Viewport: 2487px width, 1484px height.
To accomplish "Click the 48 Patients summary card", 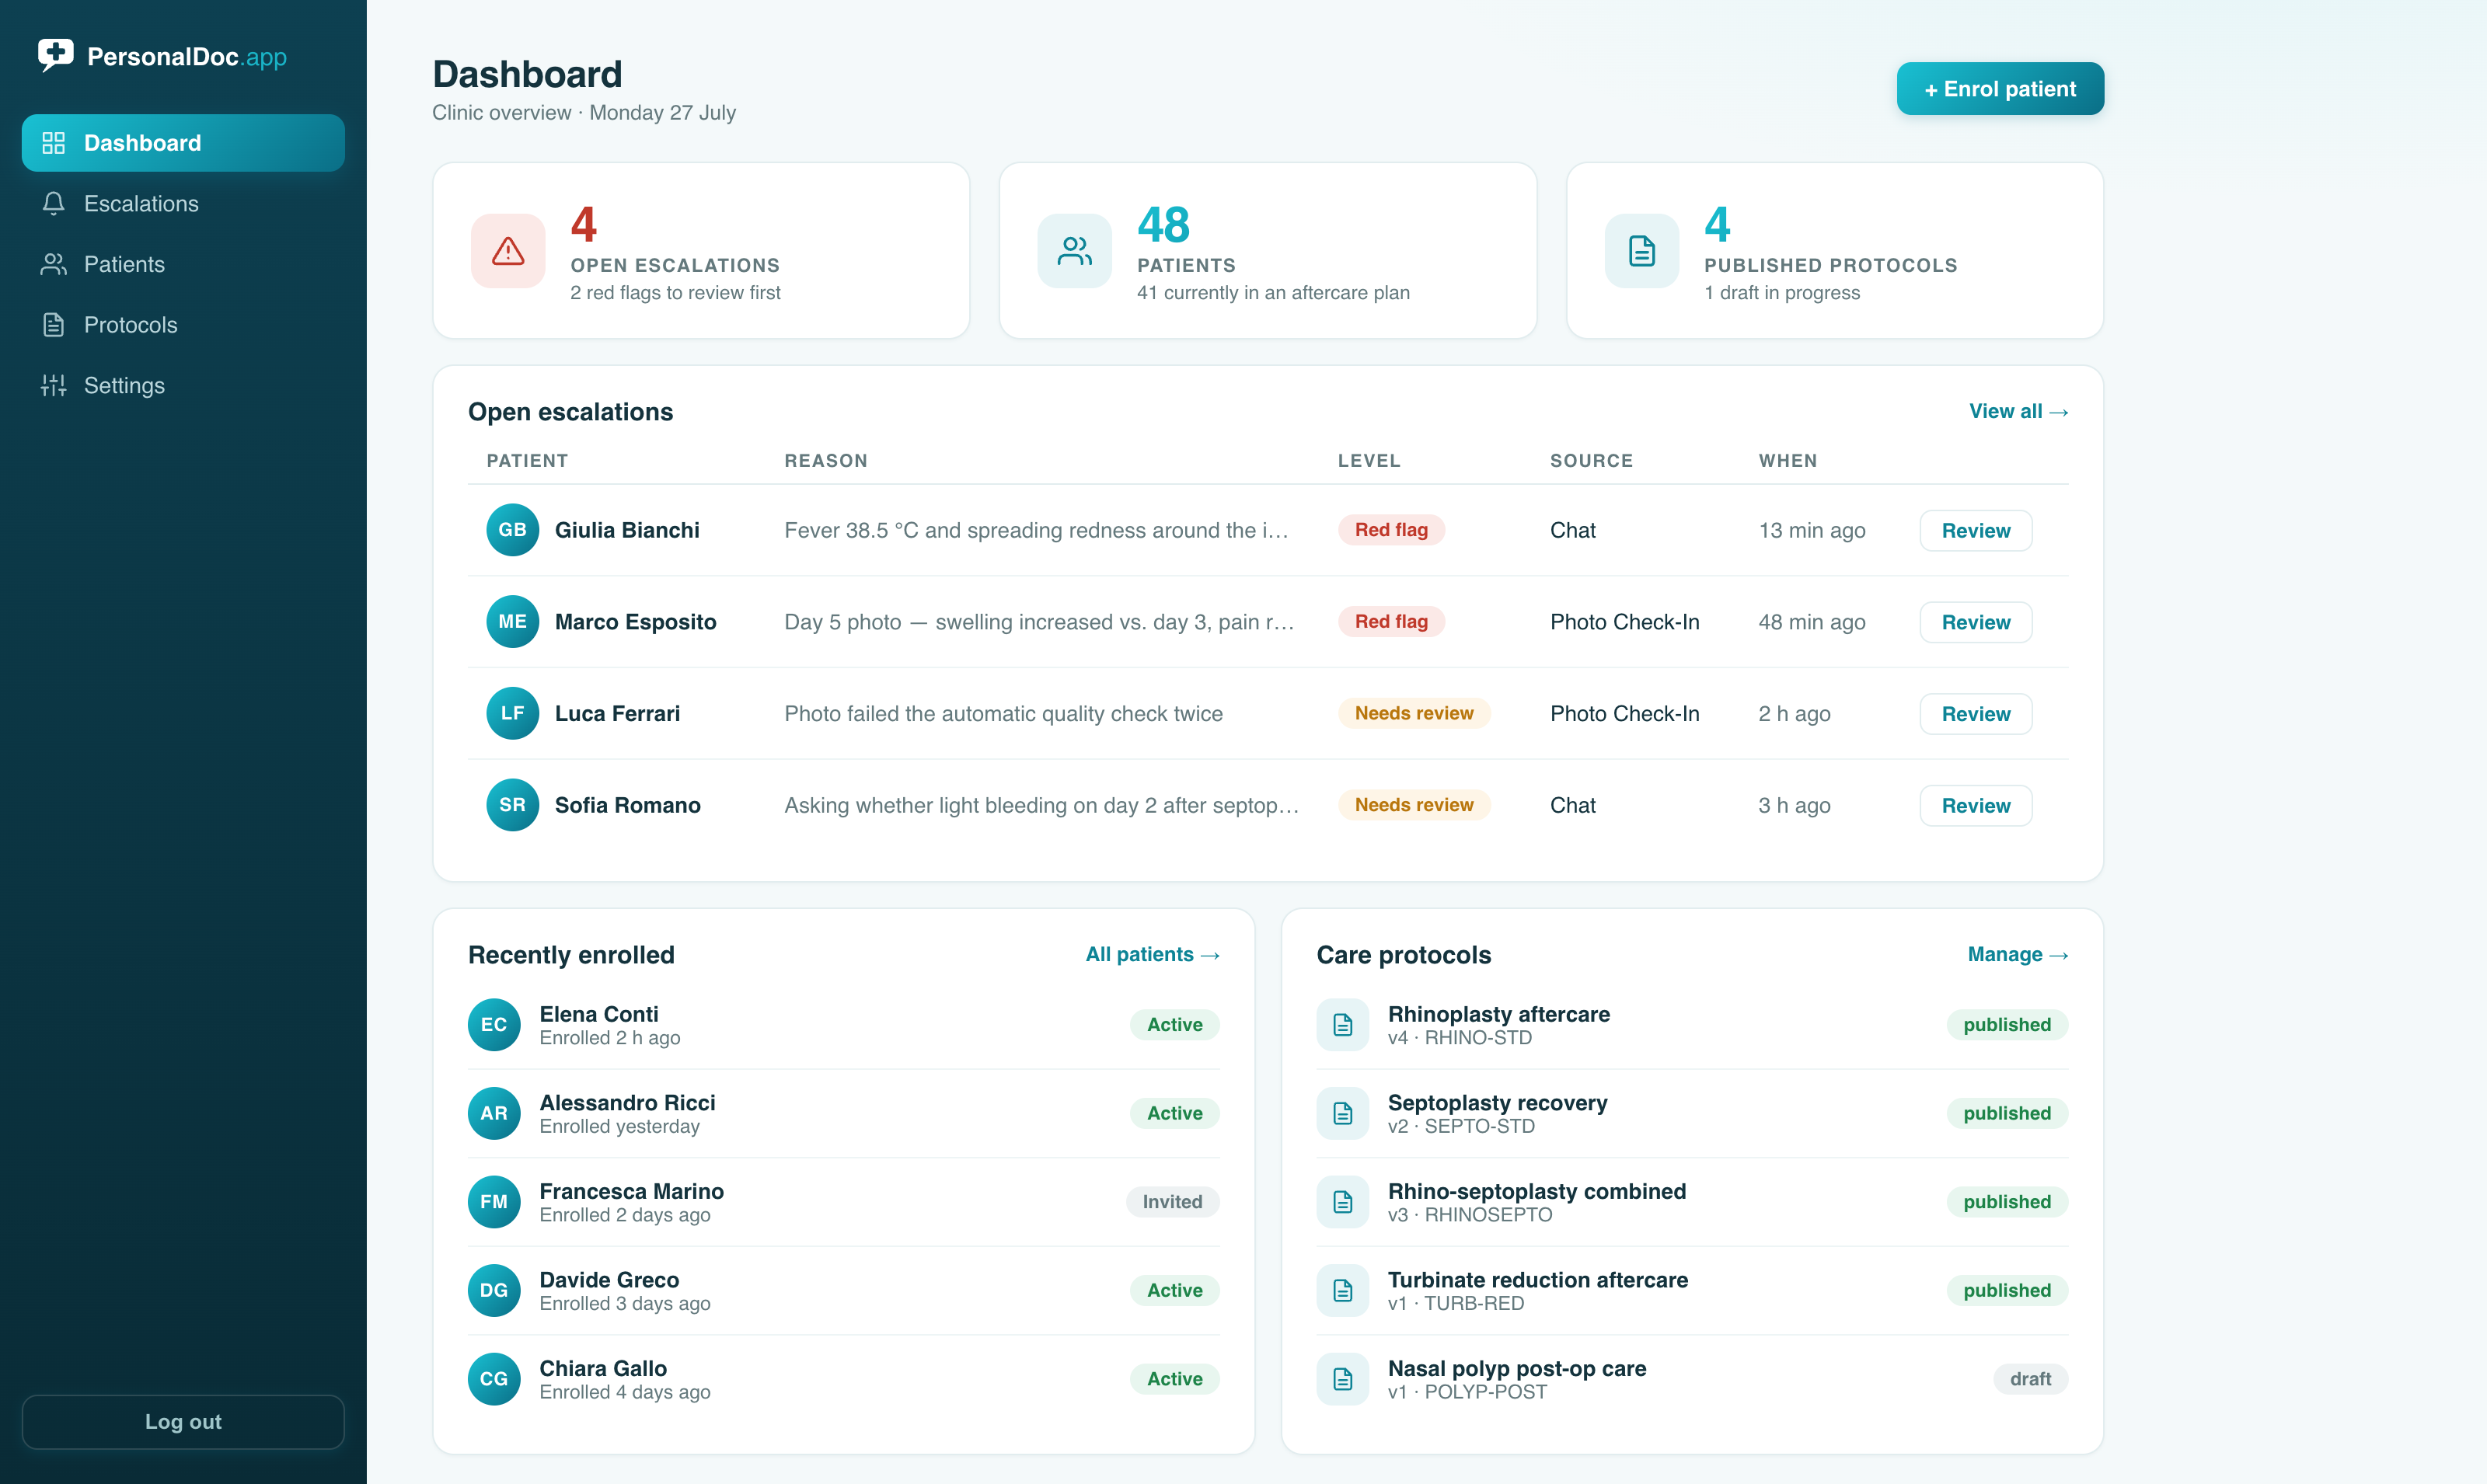I will coord(1267,251).
